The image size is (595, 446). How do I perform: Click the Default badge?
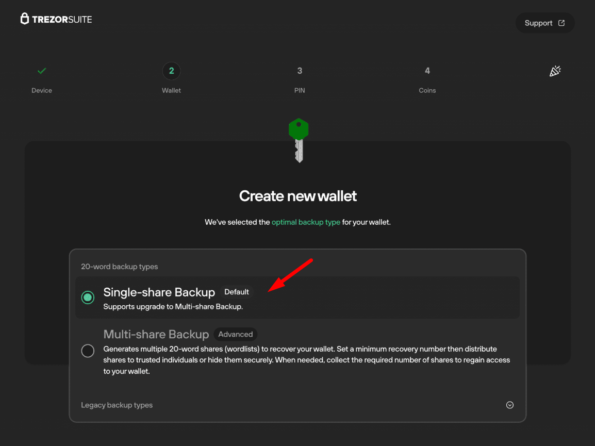click(237, 292)
